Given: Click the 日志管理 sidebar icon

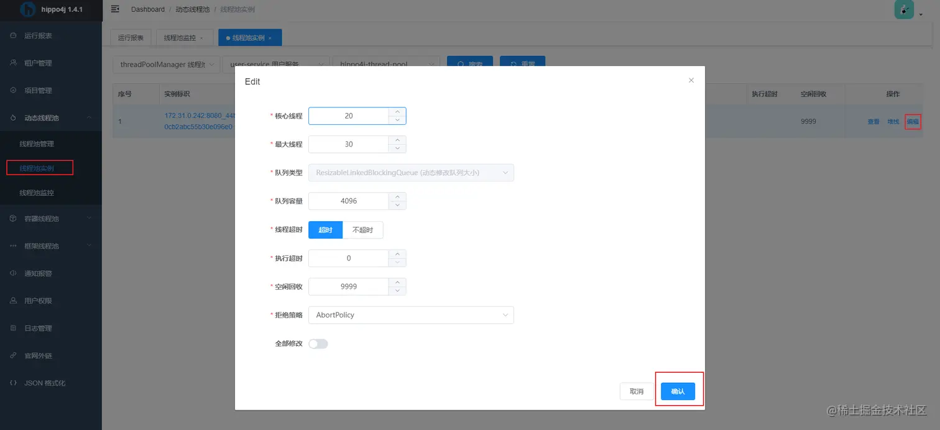Looking at the screenshot, I should [x=13, y=328].
